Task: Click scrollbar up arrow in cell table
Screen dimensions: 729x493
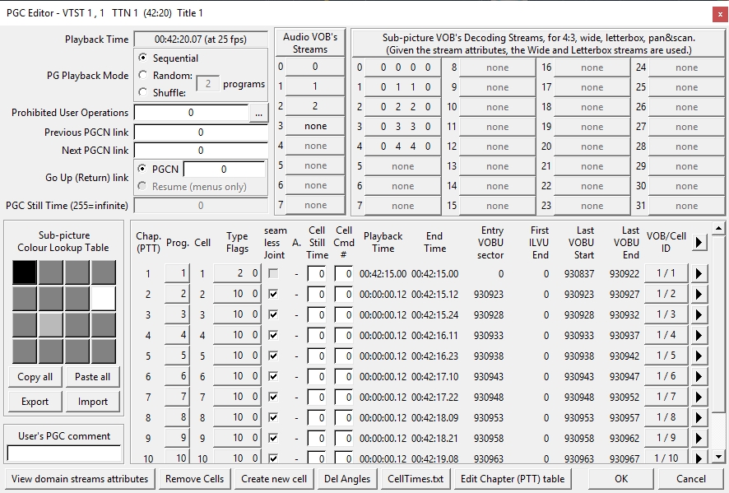Action: point(718,228)
